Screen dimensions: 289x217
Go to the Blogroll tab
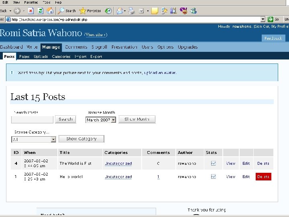pos(99,47)
